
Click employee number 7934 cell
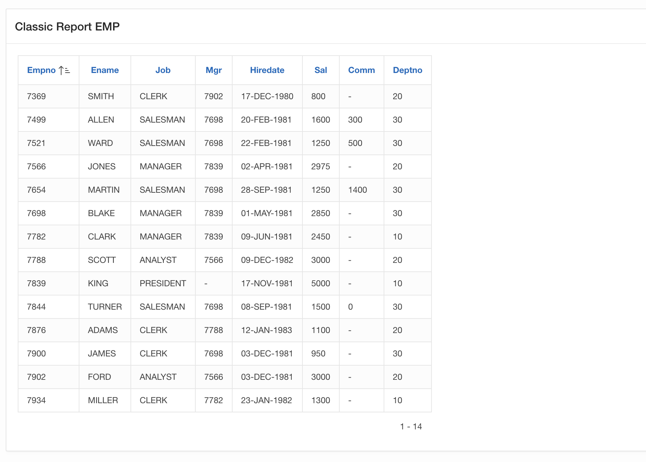point(37,400)
